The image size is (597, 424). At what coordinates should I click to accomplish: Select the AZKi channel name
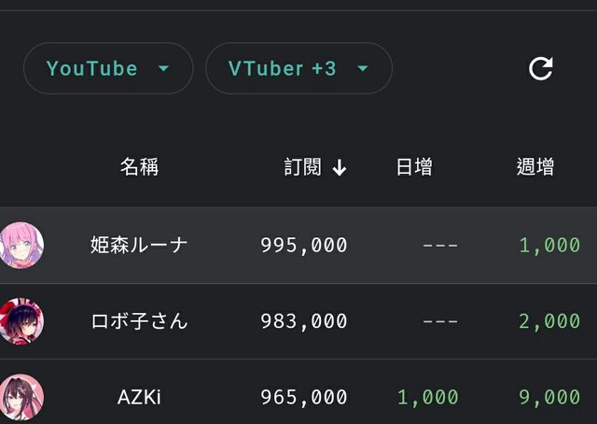click(139, 397)
